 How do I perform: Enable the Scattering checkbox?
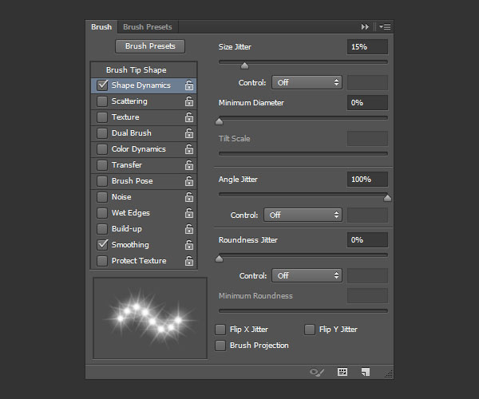point(102,101)
